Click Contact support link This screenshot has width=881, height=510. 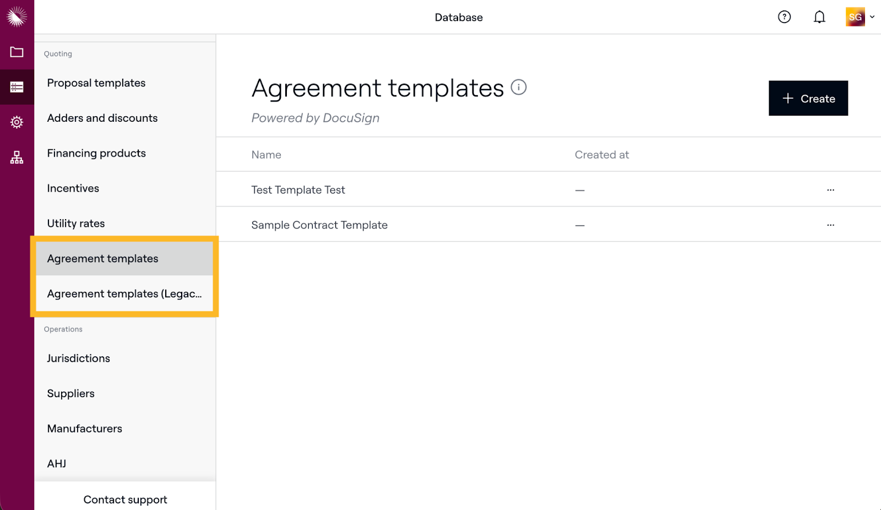pos(125,500)
